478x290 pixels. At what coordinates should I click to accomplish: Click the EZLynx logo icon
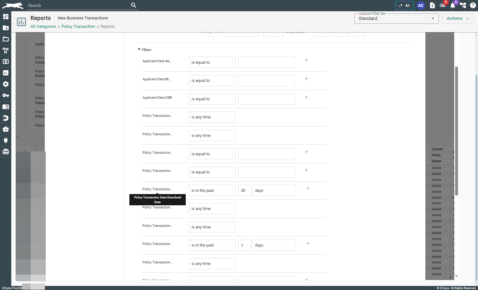click(13, 5)
